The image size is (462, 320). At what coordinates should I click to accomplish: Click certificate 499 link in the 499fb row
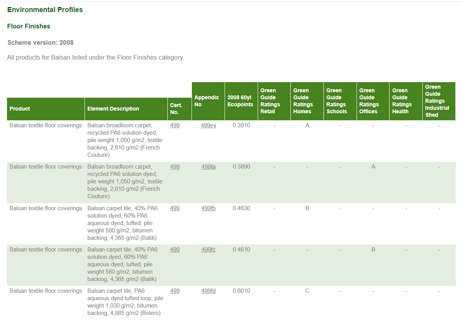[x=175, y=208]
